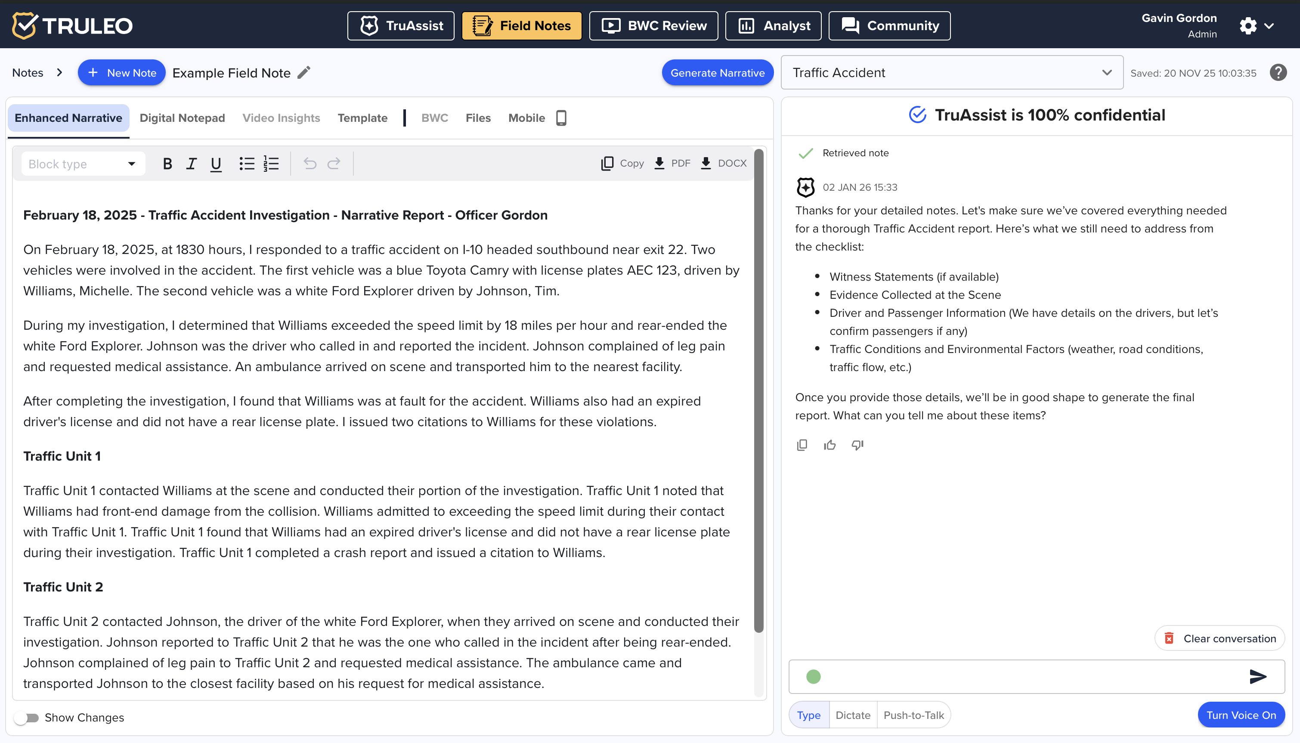Switch input mode to Dictate
This screenshot has height=743, width=1300.
[853, 715]
